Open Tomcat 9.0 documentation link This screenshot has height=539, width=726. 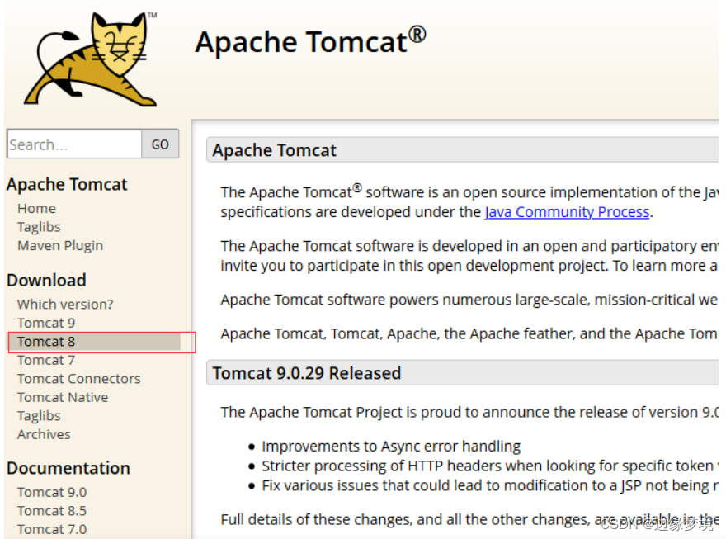pyautogui.click(x=52, y=492)
